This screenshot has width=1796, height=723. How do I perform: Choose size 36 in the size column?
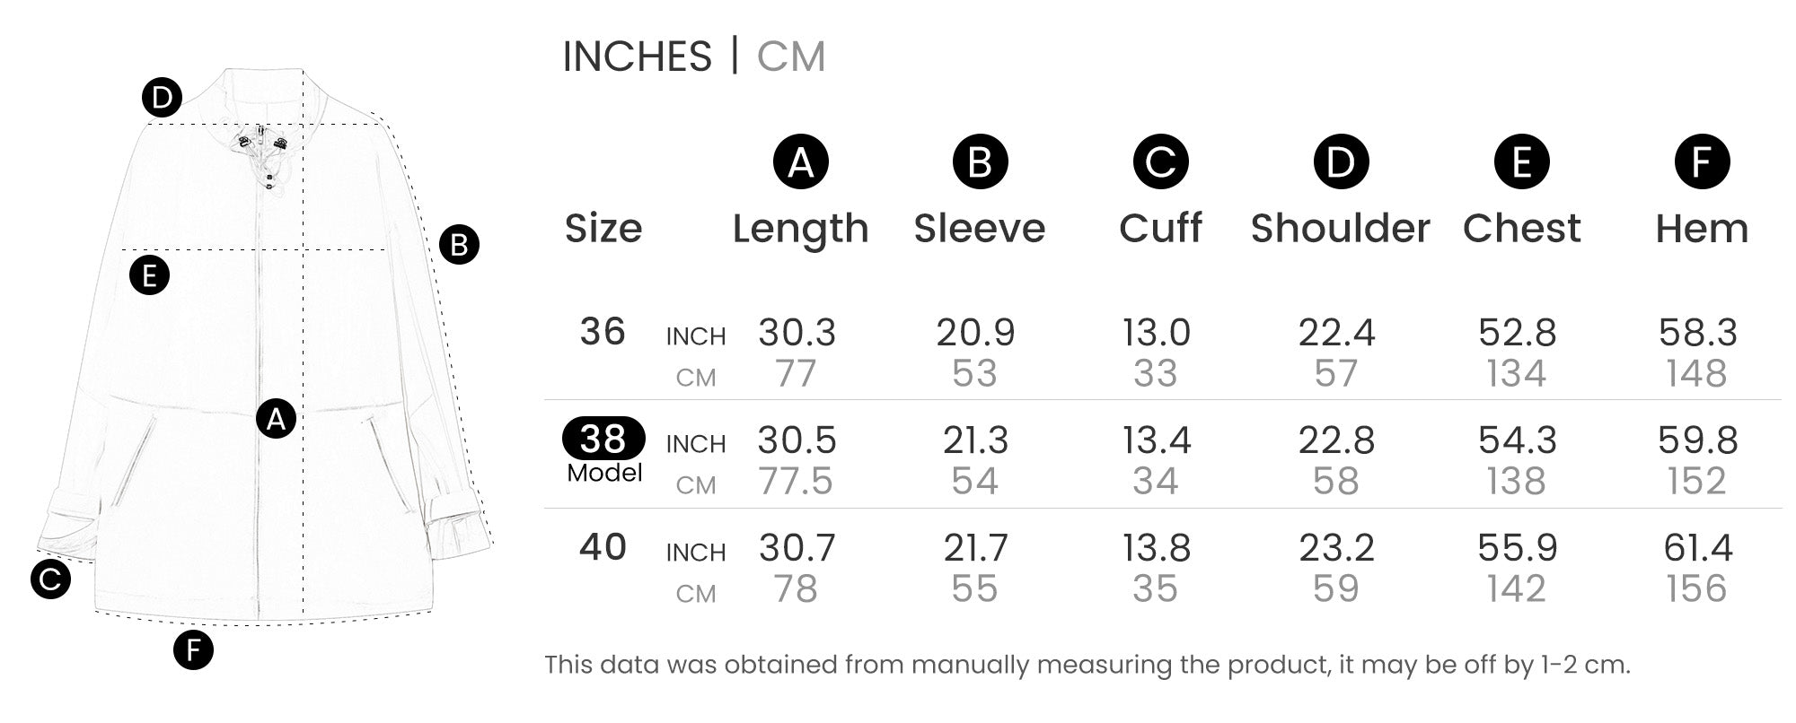pyautogui.click(x=602, y=332)
